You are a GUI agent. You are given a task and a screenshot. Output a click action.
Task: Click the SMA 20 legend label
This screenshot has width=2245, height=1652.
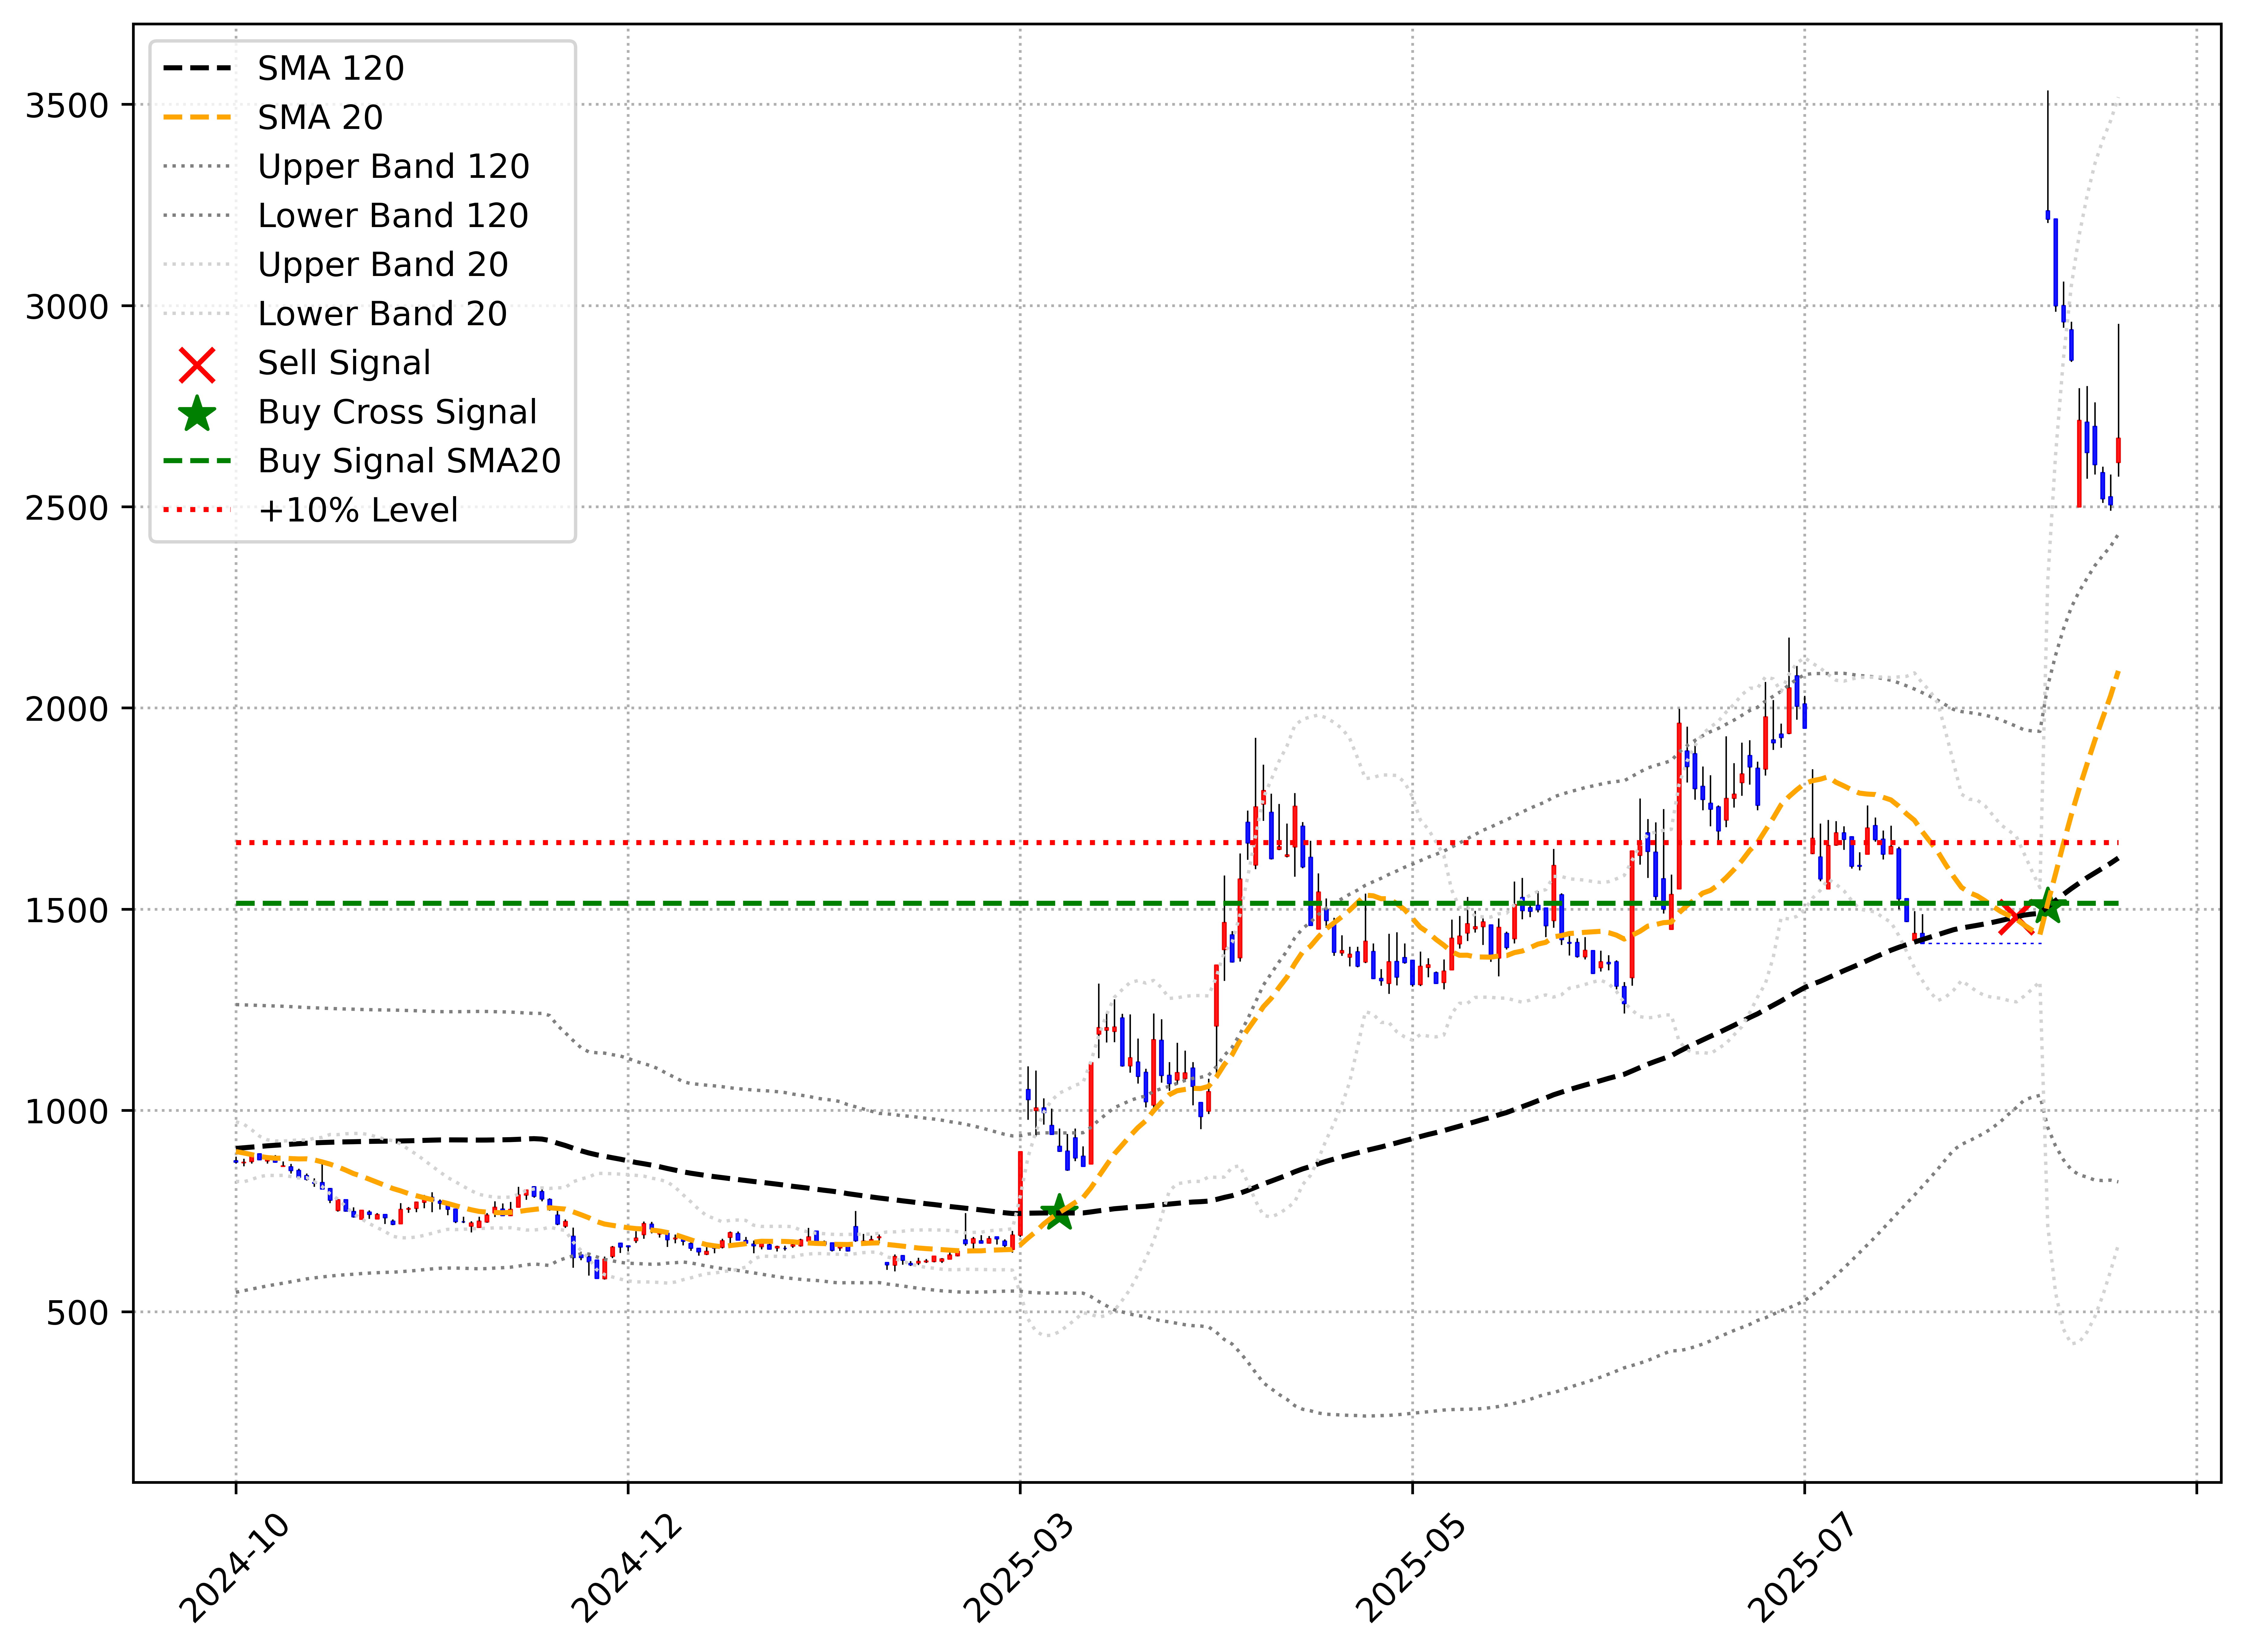tap(320, 118)
